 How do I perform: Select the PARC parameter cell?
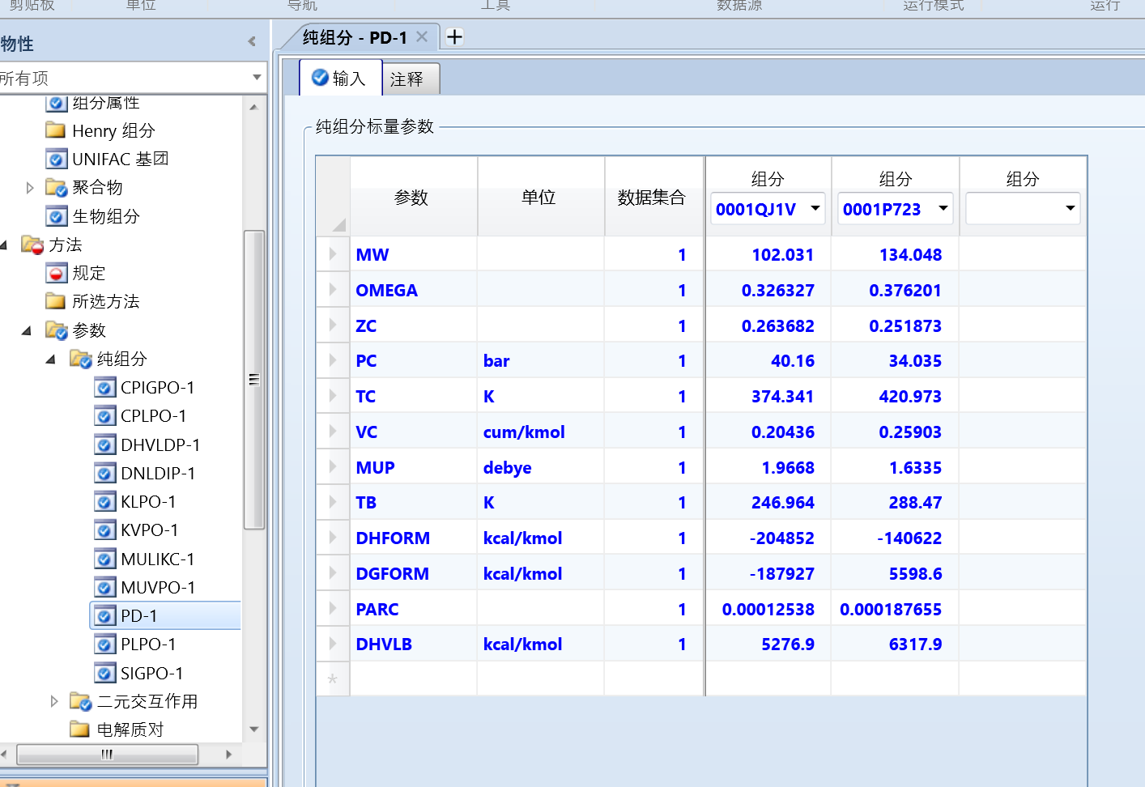(413, 610)
